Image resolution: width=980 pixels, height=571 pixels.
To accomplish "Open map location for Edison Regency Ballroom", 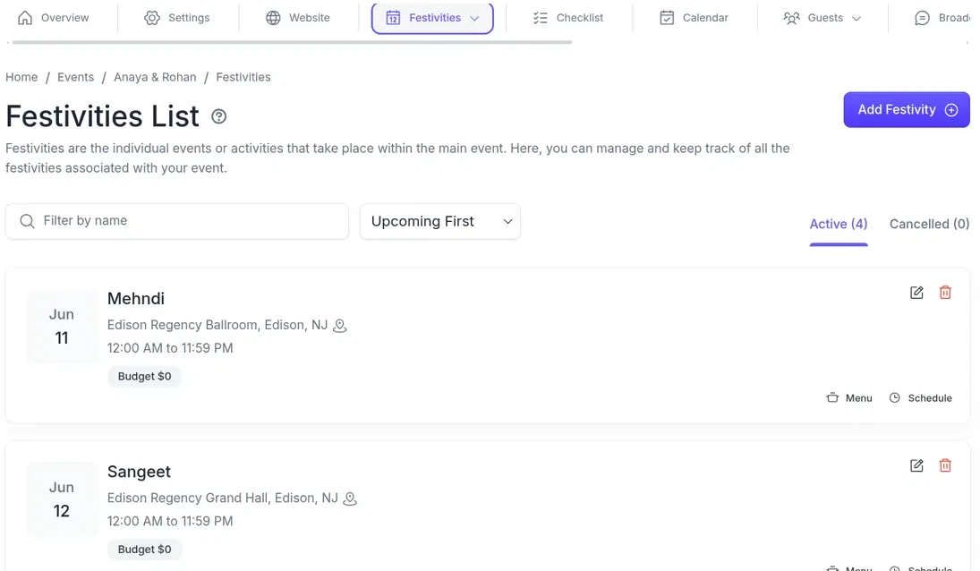I will point(339,326).
